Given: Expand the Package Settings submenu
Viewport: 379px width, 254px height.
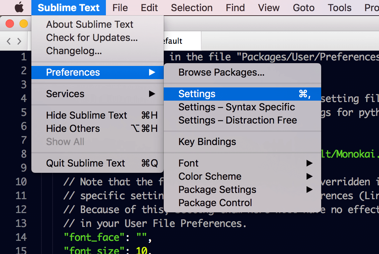Looking at the screenshot, I should (x=242, y=190).
